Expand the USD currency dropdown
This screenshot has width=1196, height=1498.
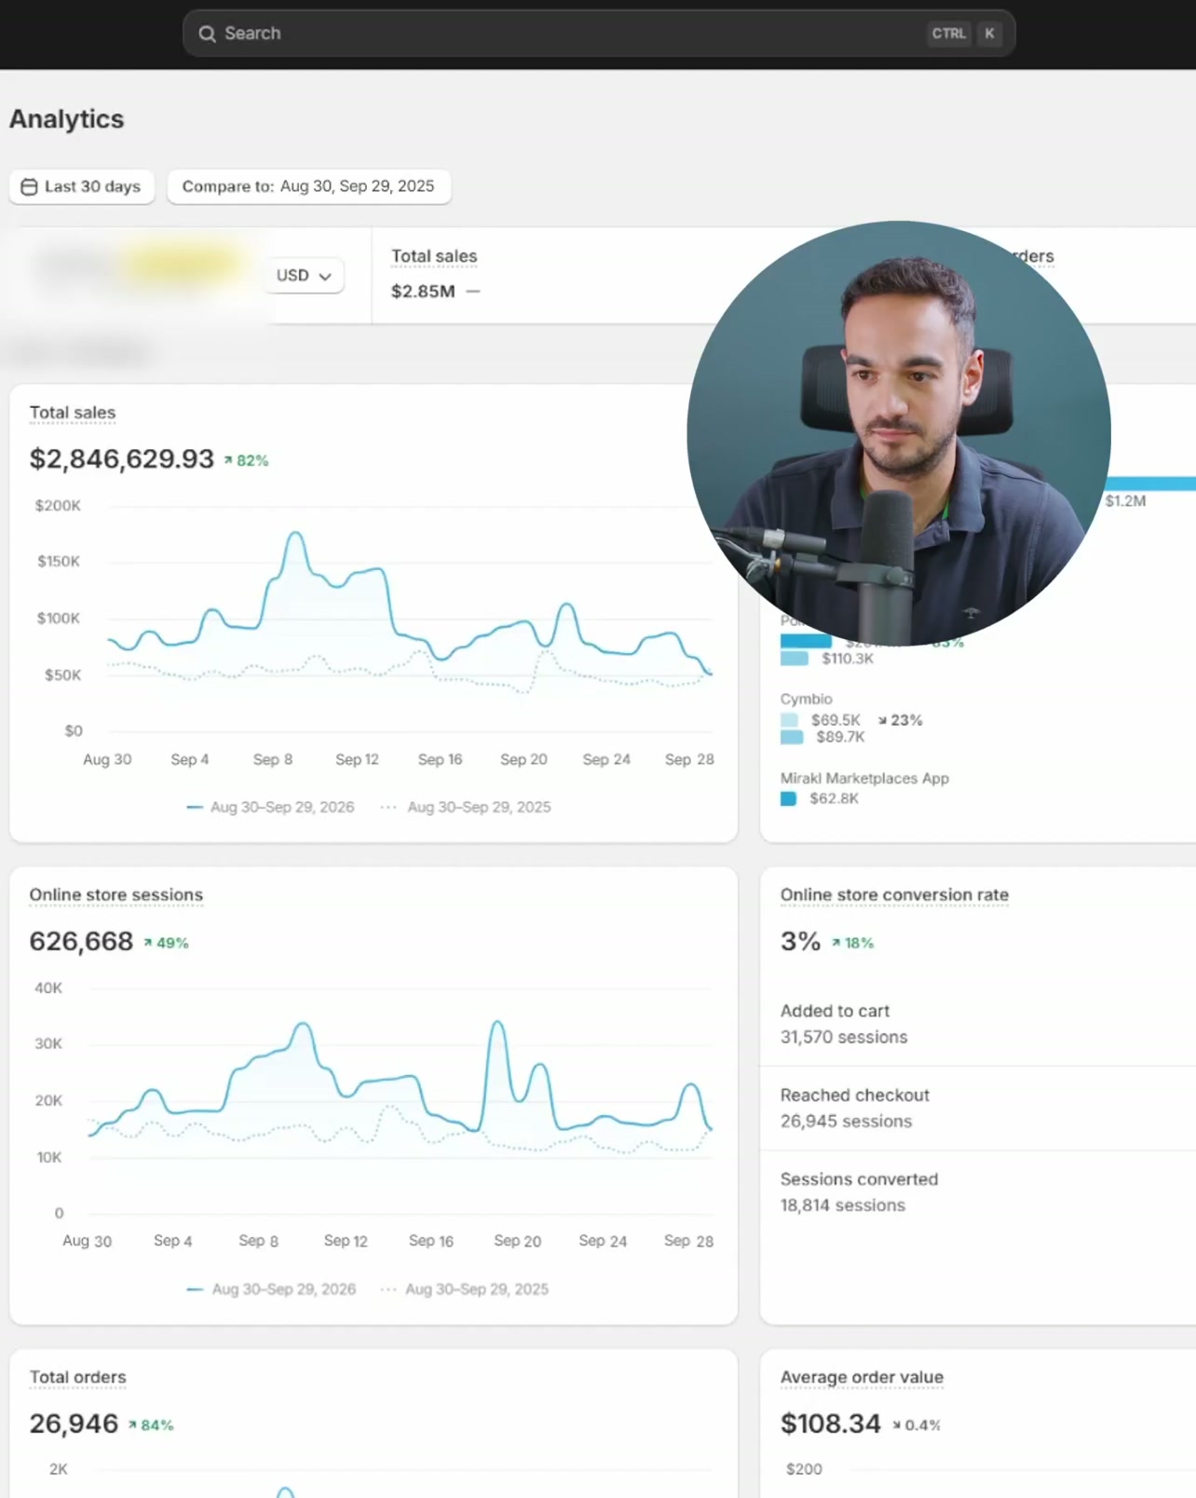(304, 276)
